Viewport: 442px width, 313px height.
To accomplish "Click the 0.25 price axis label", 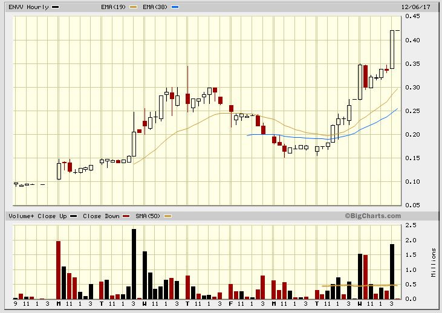I will (412, 111).
